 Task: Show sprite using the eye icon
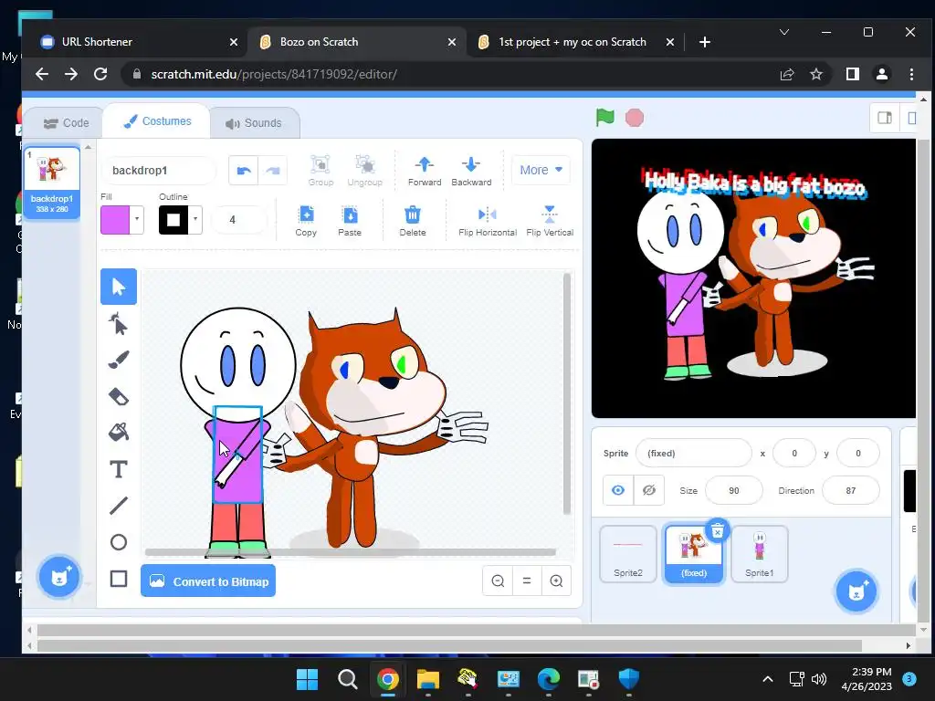[618, 490]
